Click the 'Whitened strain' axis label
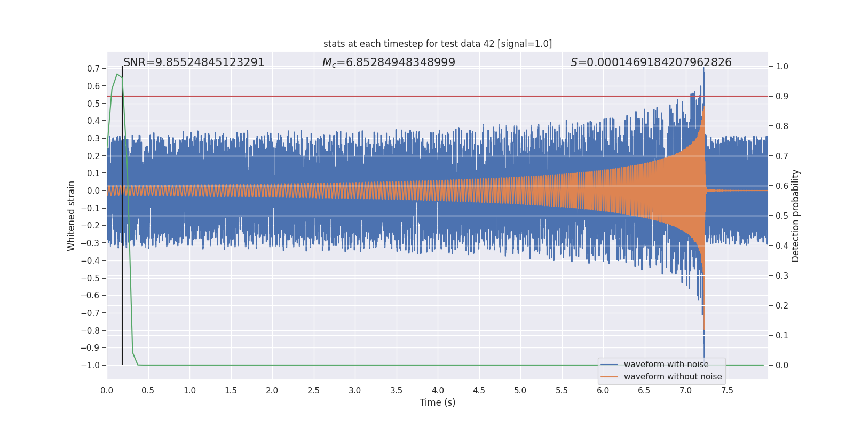This screenshot has height=427, width=854. point(72,216)
